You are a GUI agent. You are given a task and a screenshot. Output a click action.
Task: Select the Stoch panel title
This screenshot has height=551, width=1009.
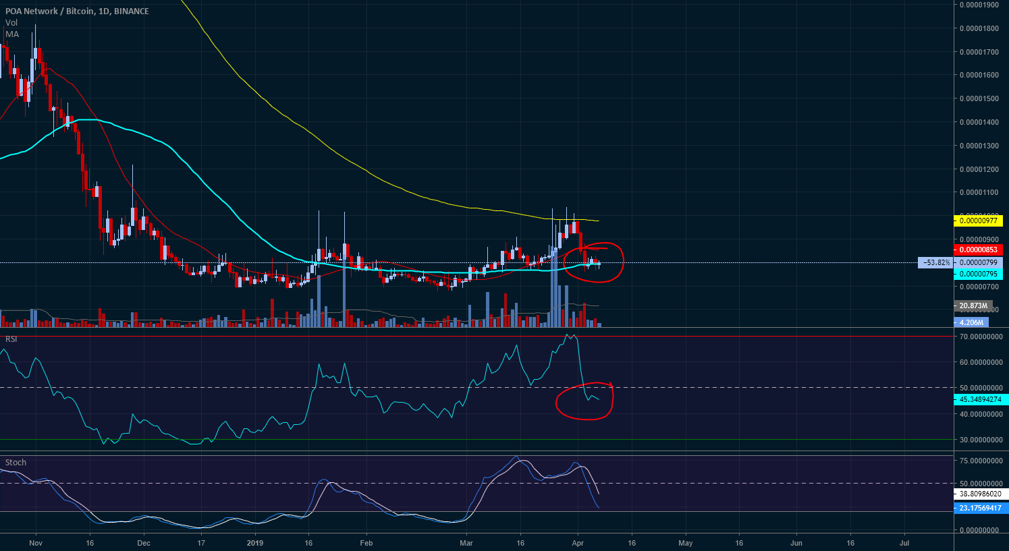click(15, 463)
